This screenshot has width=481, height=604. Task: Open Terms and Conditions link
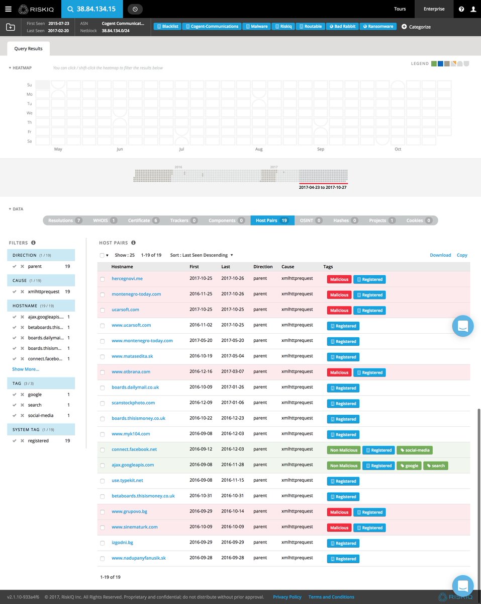coord(331,597)
